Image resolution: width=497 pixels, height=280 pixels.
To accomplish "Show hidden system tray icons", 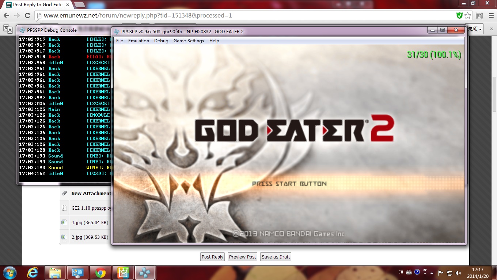I will [432, 273].
